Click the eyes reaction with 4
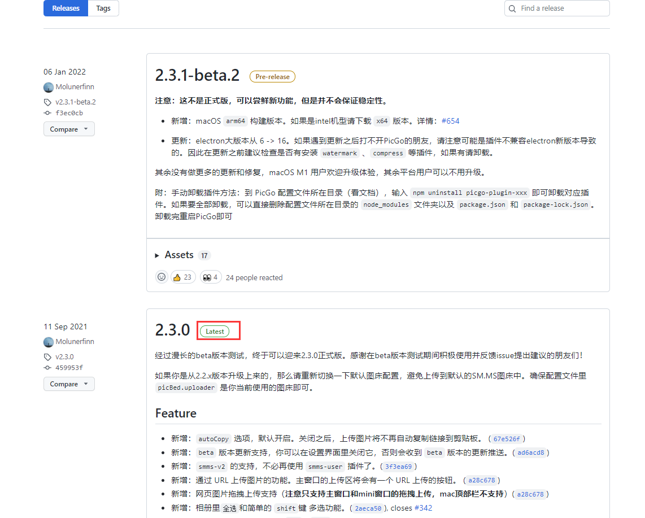Image resolution: width=645 pixels, height=518 pixels. pos(210,277)
